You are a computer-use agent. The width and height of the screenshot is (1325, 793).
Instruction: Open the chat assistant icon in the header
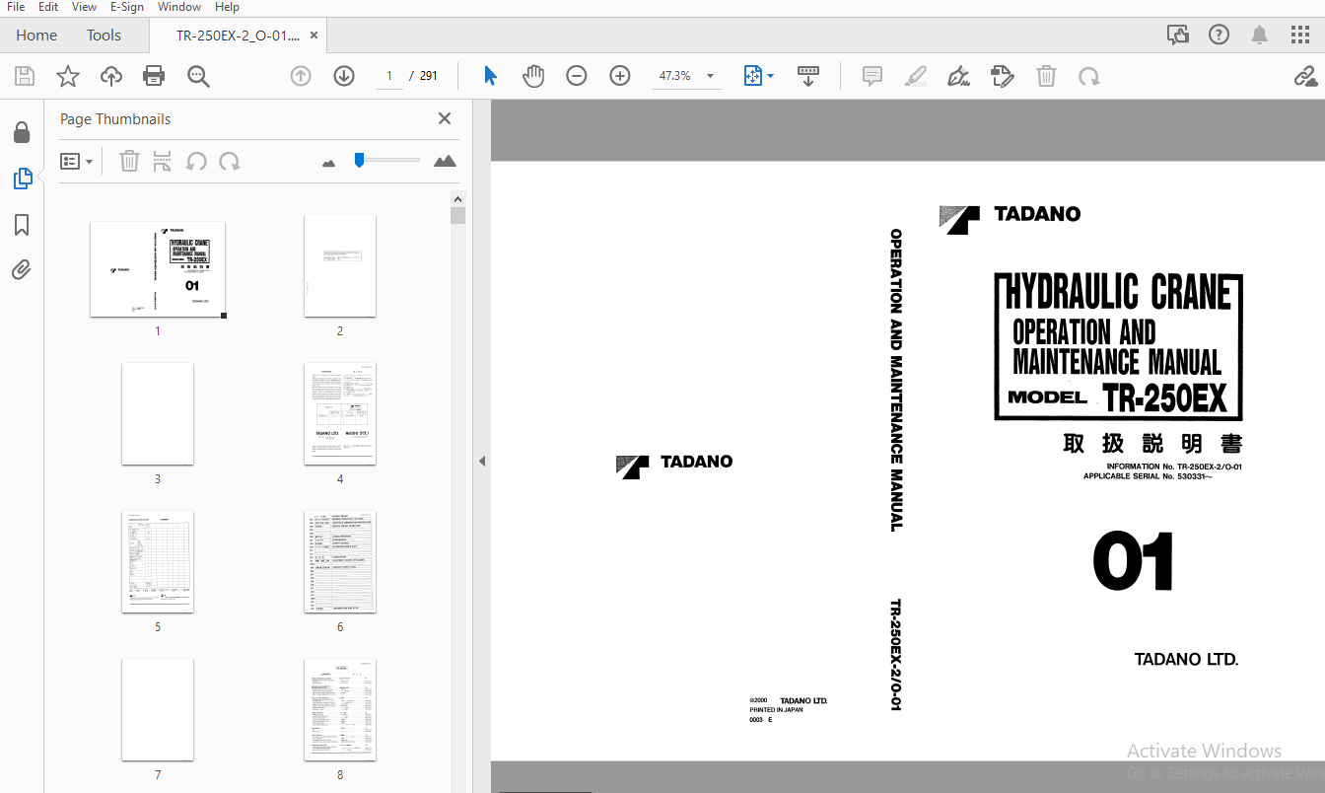(x=1178, y=36)
